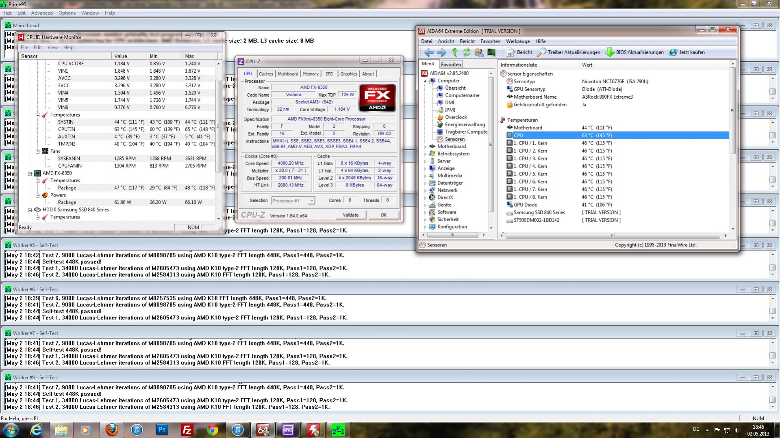Open BIOS Aktualisierungen in AIDA64 toolbar
Image resolution: width=780 pixels, height=438 pixels.
(634, 52)
